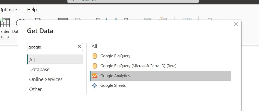The image size is (259, 111).
Task: Clear the google search text with X
Action: click(x=79, y=47)
